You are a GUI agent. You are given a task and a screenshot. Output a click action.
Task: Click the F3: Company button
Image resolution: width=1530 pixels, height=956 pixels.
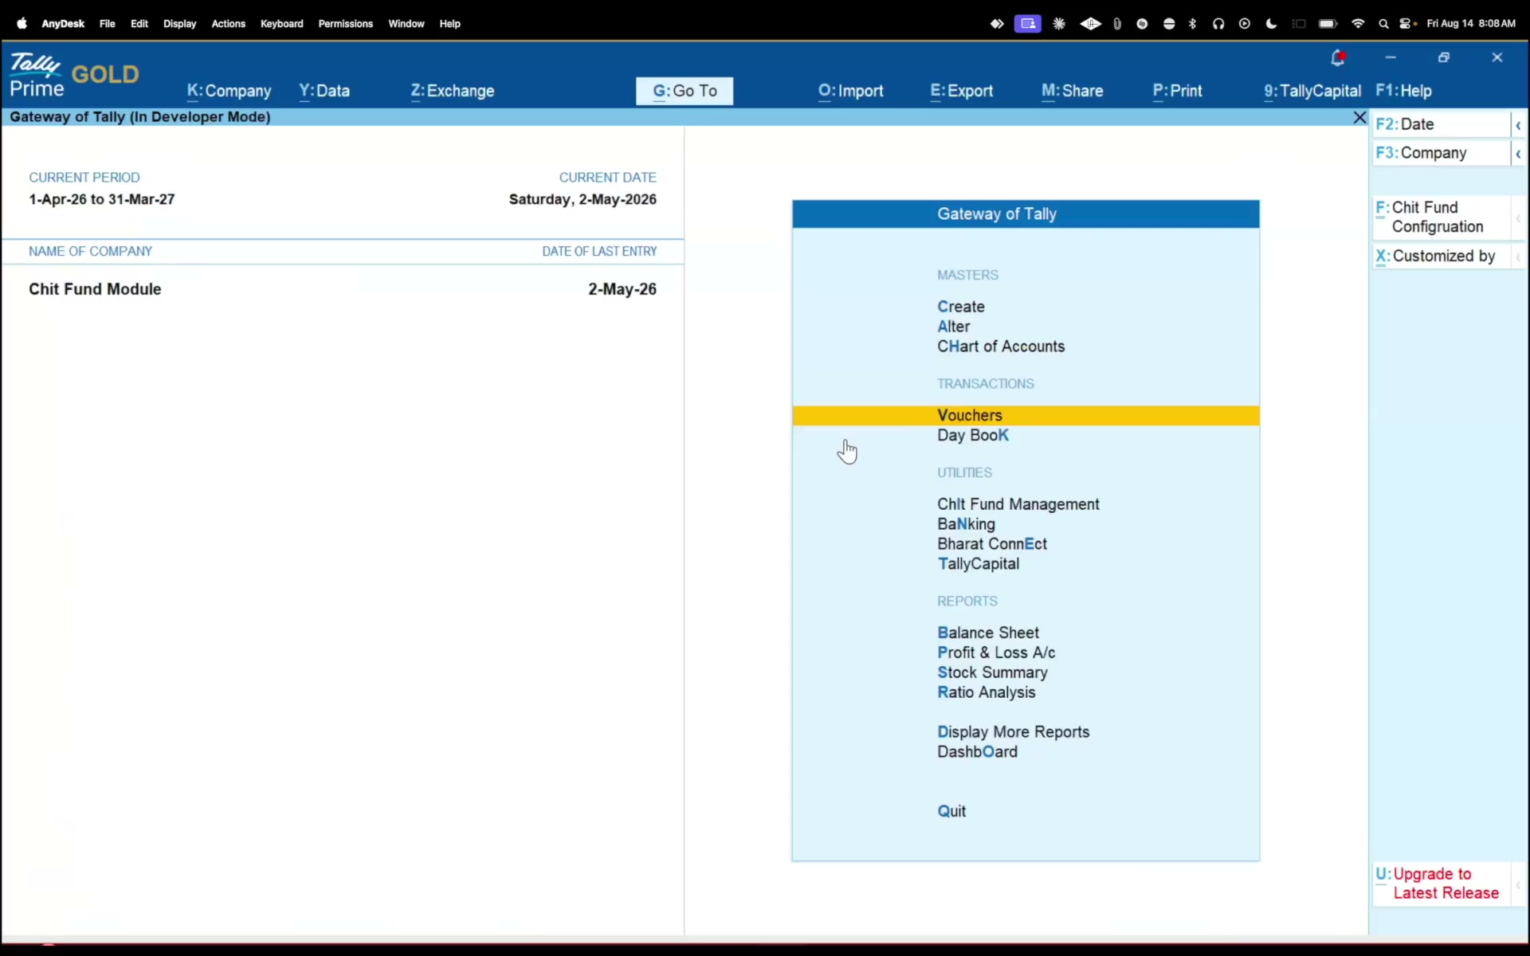[x=1441, y=153]
